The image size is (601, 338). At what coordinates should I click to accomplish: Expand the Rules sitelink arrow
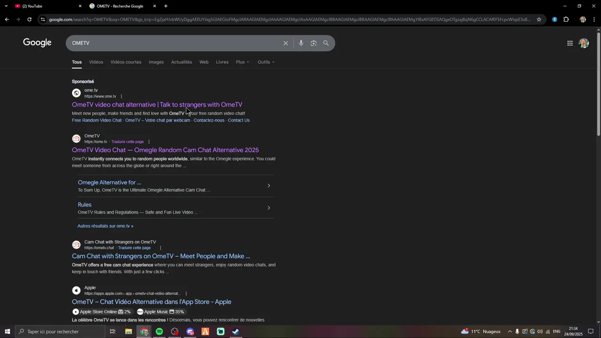click(269, 208)
